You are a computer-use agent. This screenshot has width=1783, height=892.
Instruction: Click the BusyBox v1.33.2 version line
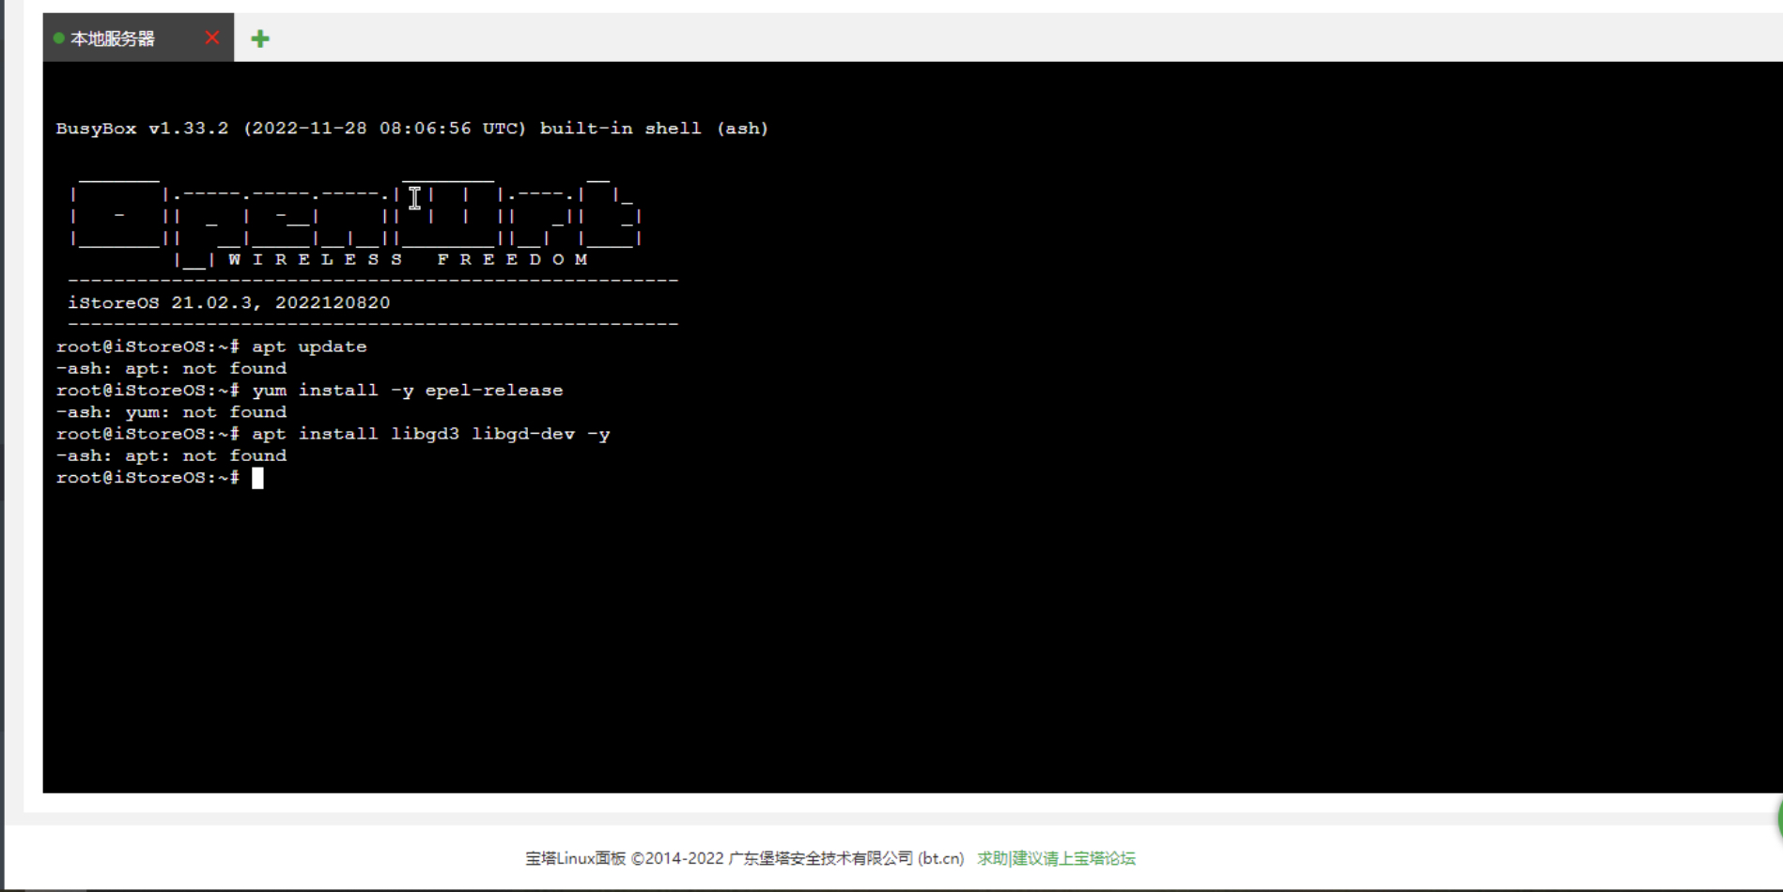pos(411,129)
